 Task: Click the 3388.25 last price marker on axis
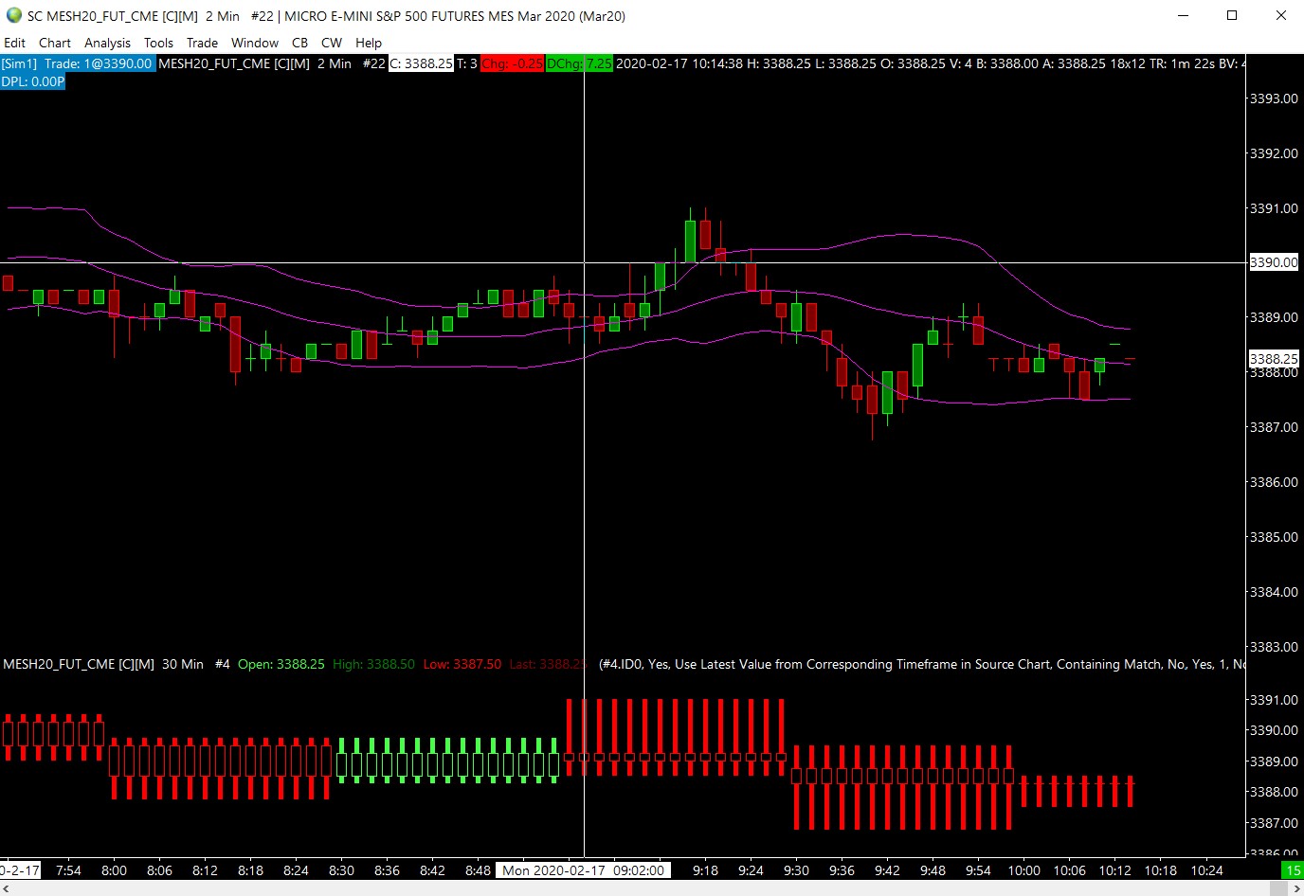coord(1274,359)
